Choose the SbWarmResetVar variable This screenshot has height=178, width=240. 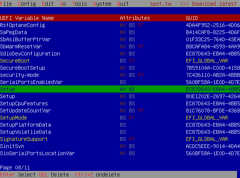click(x=21, y=46)
